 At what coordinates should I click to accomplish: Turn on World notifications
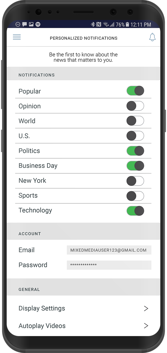(x=135, y=121)
